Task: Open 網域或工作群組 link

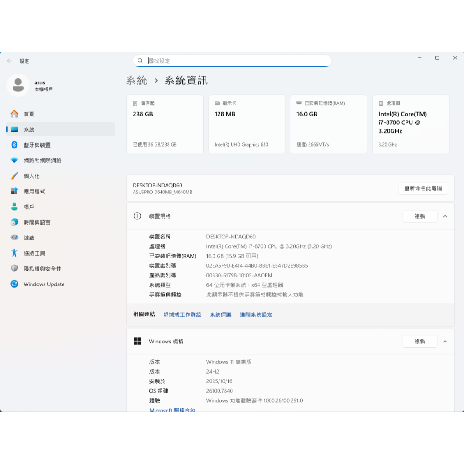Action: click(182, 315)
